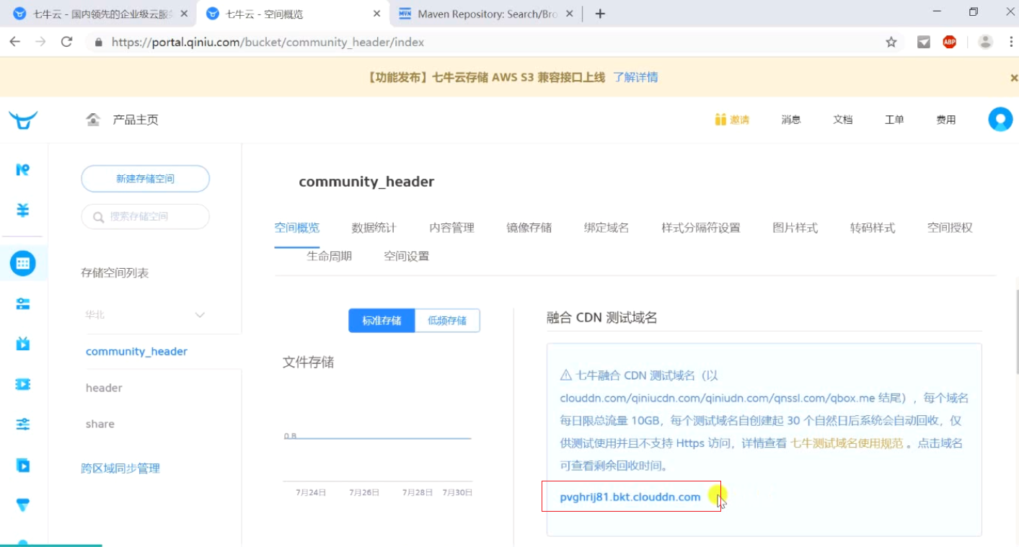Open the pvghrij81.bkt.clouddn.com domain link
Viewport: 1019px width, 547px height.
pyautogui.click(x=630, y=497)
